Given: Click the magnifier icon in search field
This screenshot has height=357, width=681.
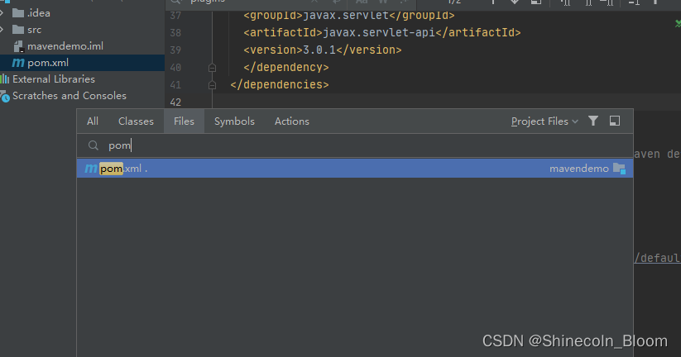Looking at the screenshot, I should 94,145.
